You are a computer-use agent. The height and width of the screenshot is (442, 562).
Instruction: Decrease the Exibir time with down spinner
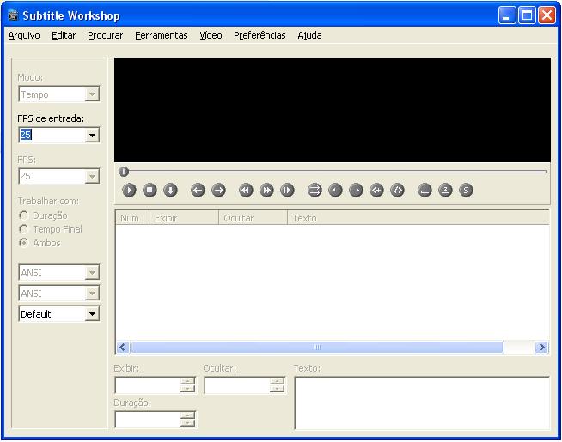(187, 389)
